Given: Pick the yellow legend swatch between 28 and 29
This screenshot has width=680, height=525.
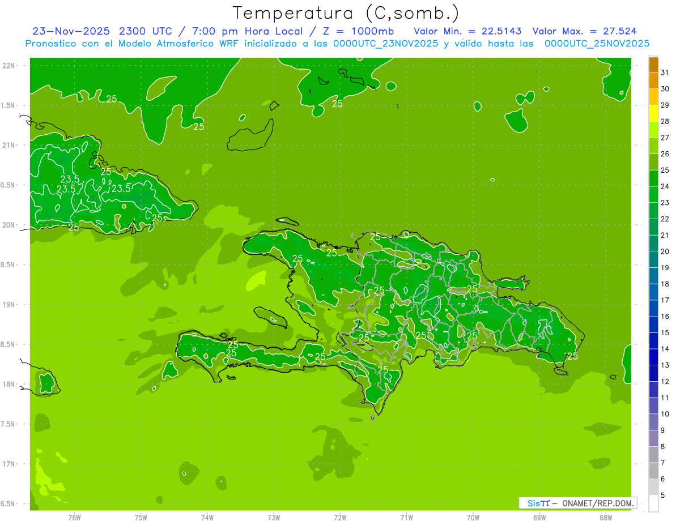Looking at the screenshot, I should click(x=653, y=113).
